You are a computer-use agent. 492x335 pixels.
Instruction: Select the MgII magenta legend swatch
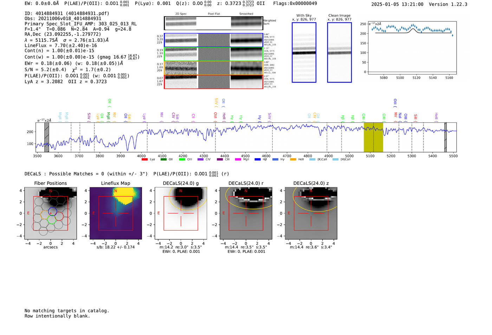click(x=238, y=160)
